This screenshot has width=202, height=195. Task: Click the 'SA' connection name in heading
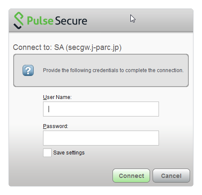(59, 47)
